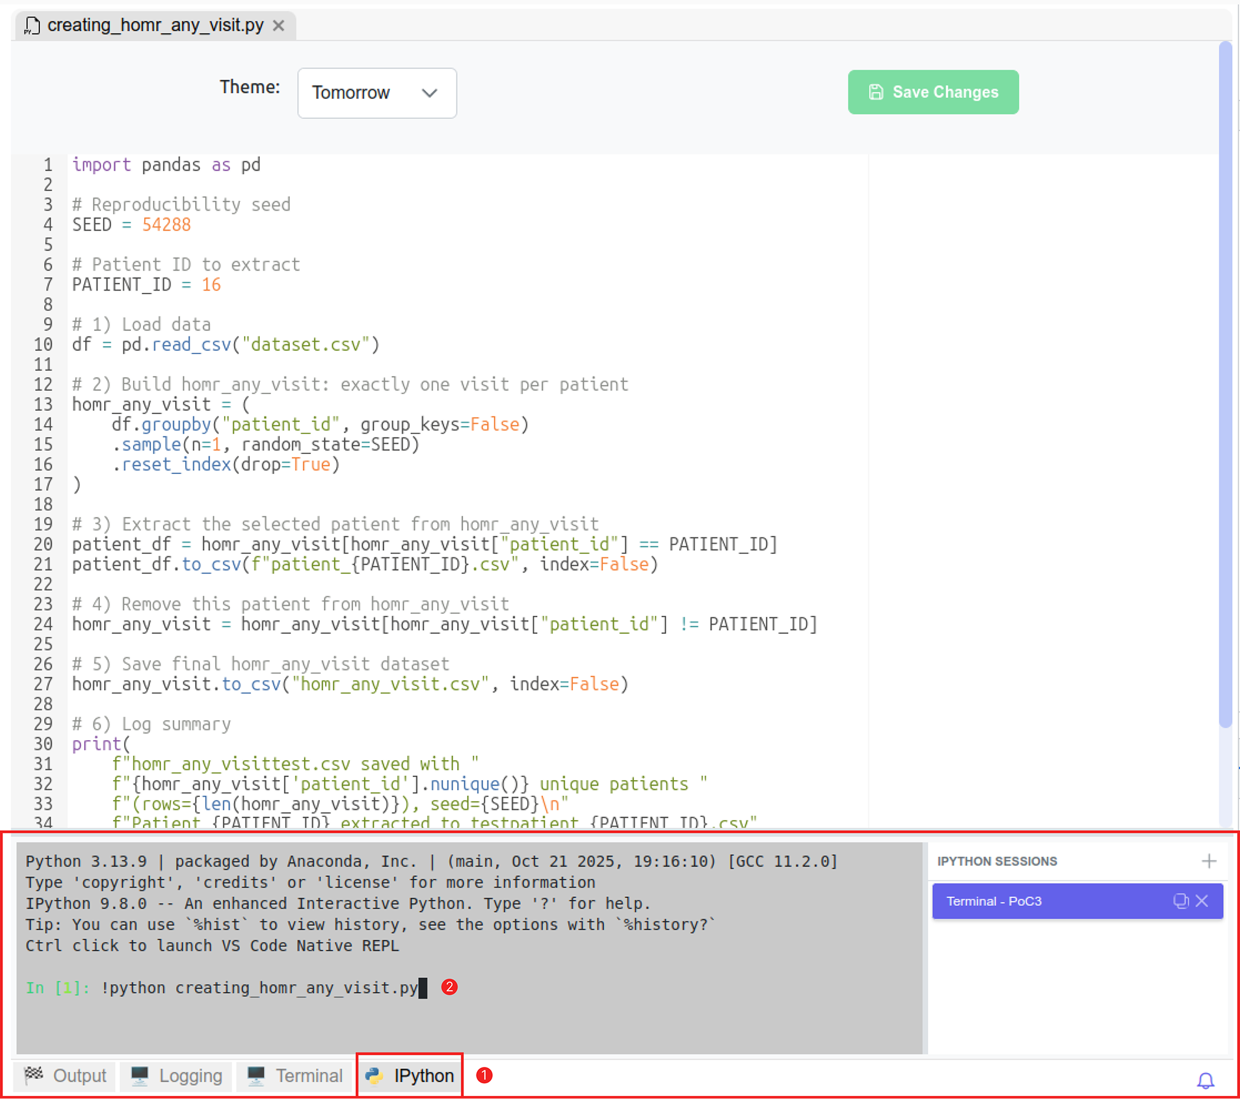
Task: Close the creating_homr_any_visit.py tab
Action: tap(279, 25)
